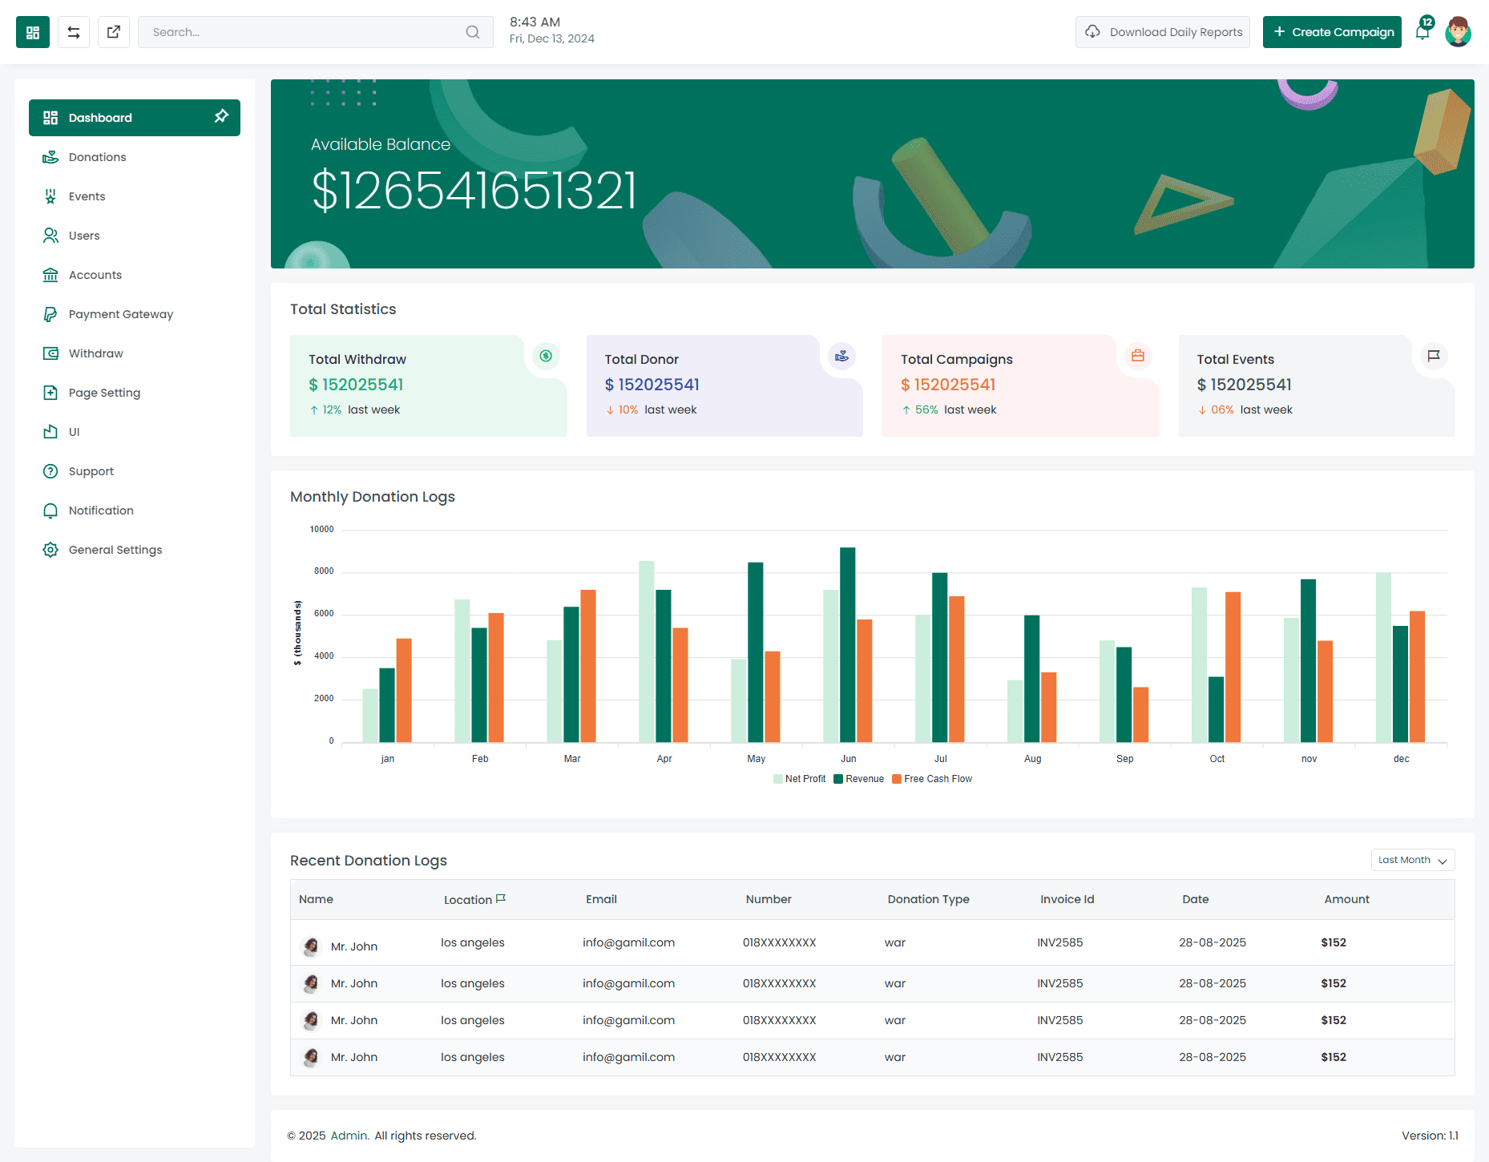
Task: Select Dashboard in the sidebar
Action: pyautogui.click(x=135, y=118)
